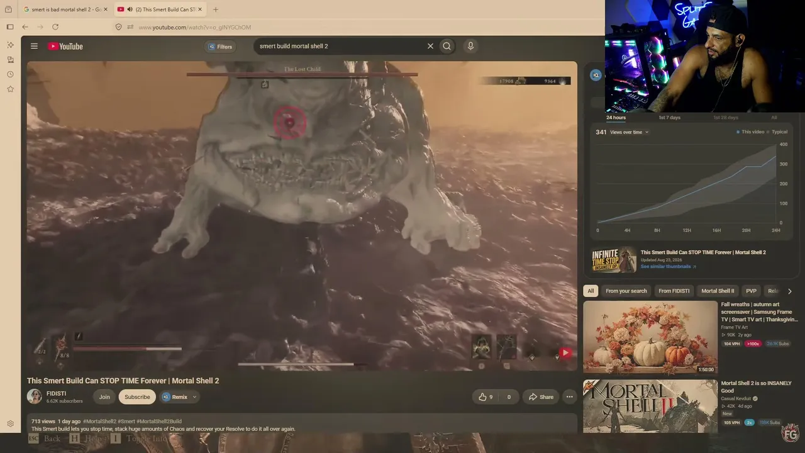The width and height of the screenshot is (805, 453).
Task: Open site permissions icon in address bar
Action: (130, 27)
